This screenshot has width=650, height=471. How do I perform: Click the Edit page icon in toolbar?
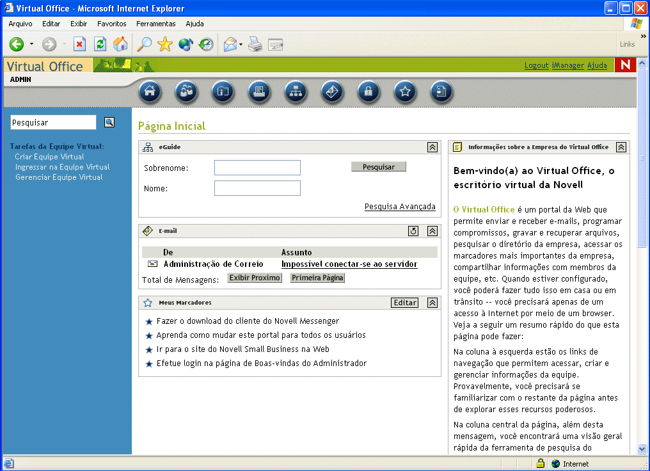[276, 44]
